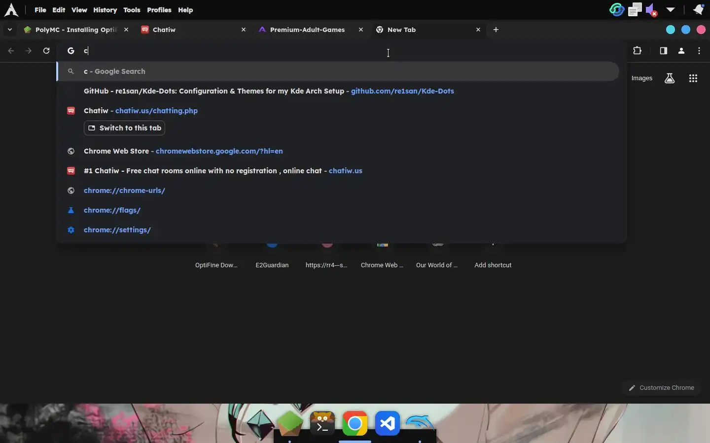Viewport: 710px width, 443px height.
Task: Go forward with the forward arrow
Action: click(29, 51)
